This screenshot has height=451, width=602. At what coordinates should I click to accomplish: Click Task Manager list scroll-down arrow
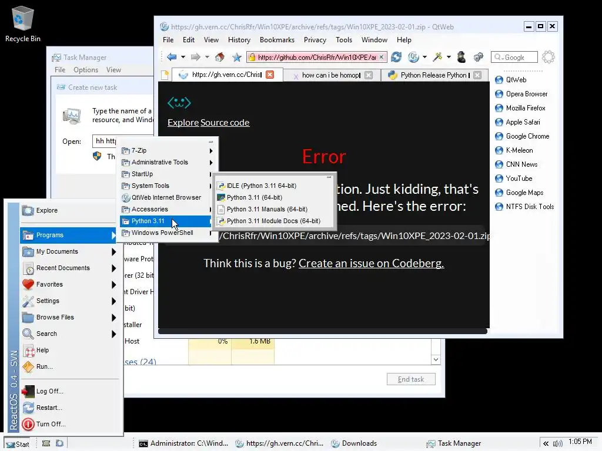tap(436, 360)
